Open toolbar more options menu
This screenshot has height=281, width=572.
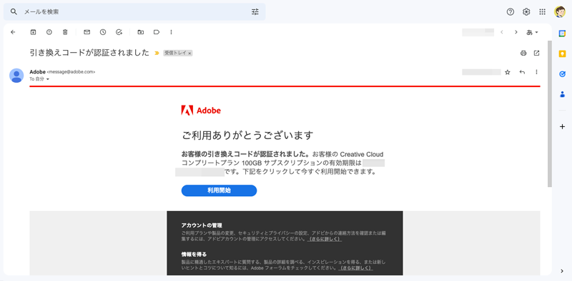click(x=171, y=32)
